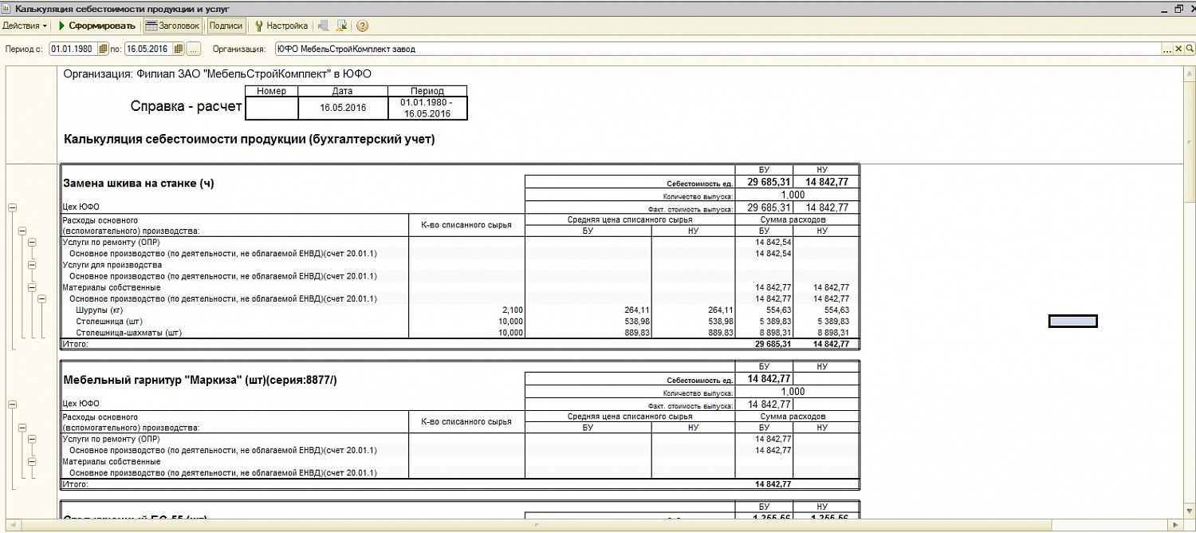Click the first table's 'К-во списанного сырья' column header
The height and width of the screenshot is (533, 1196).
click(466, 225)
